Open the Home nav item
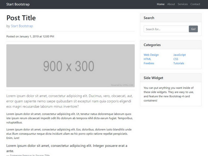The height and width of the screenshot is (156, 208). (160, 4)
